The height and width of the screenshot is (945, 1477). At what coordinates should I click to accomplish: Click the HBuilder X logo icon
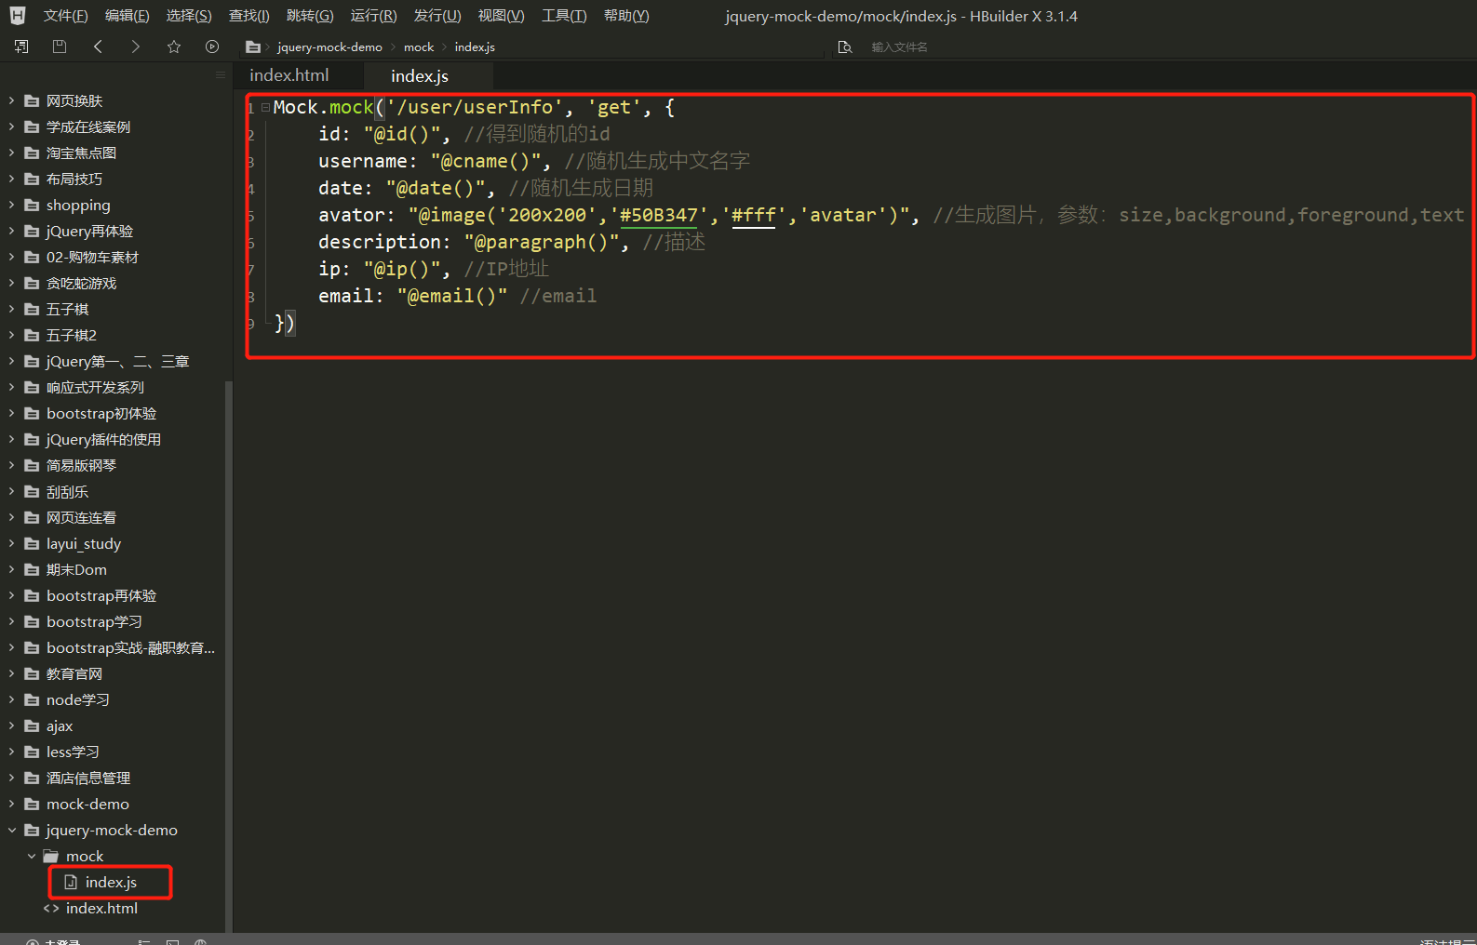tap(18, 16)
